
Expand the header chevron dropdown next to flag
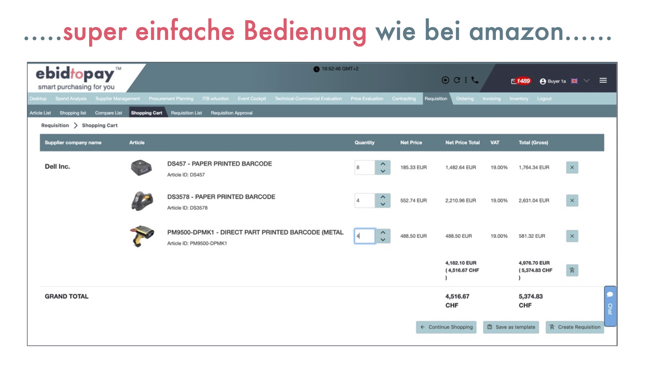point(586,80)
